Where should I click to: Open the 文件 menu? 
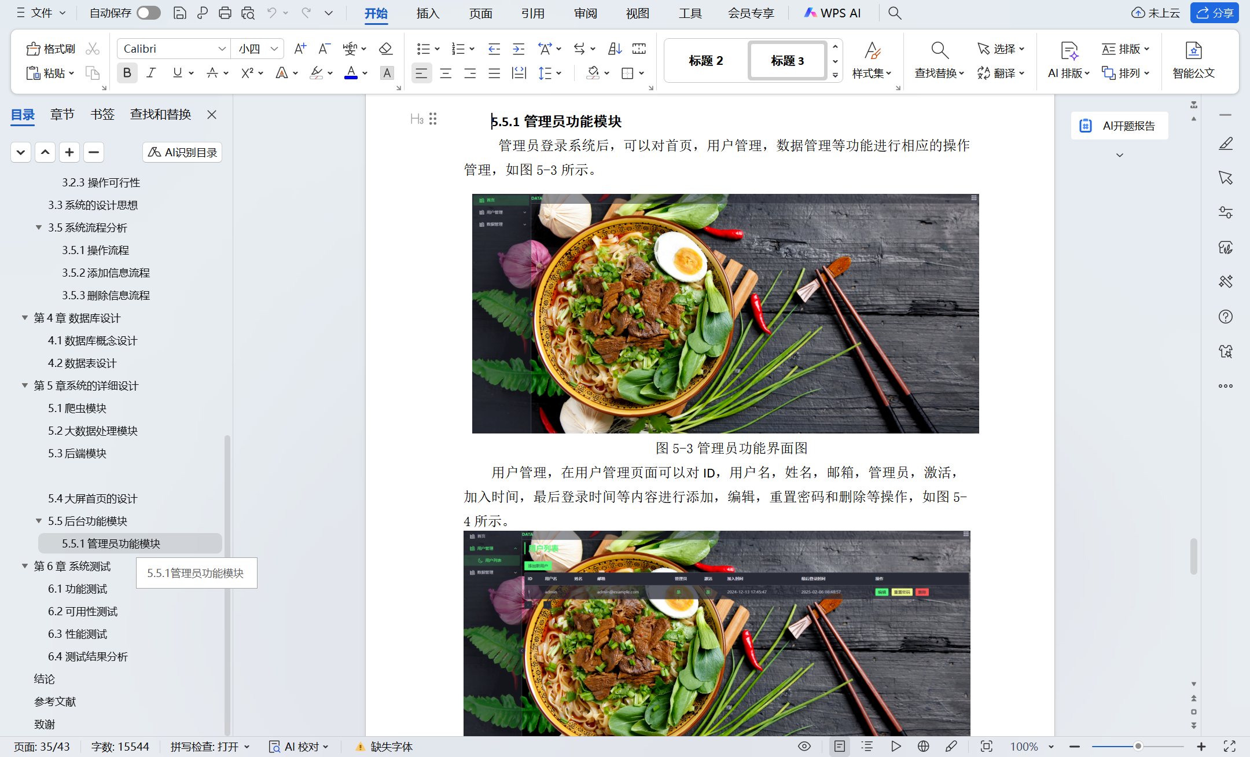[41, 13]
